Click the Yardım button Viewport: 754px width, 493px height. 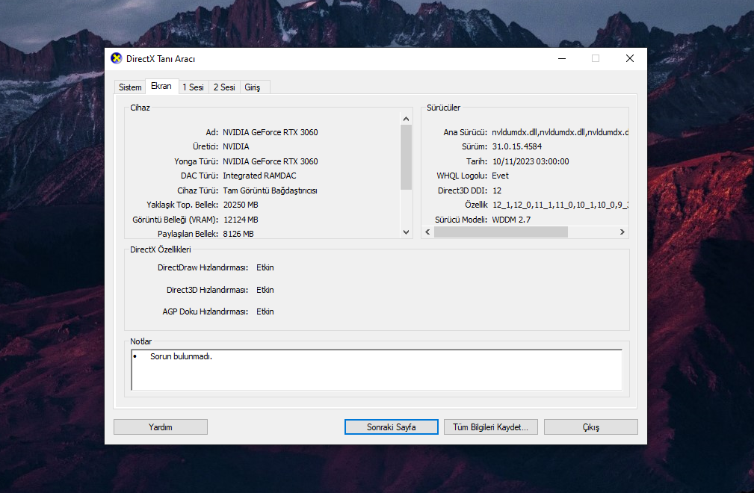(x=161, y=427)
